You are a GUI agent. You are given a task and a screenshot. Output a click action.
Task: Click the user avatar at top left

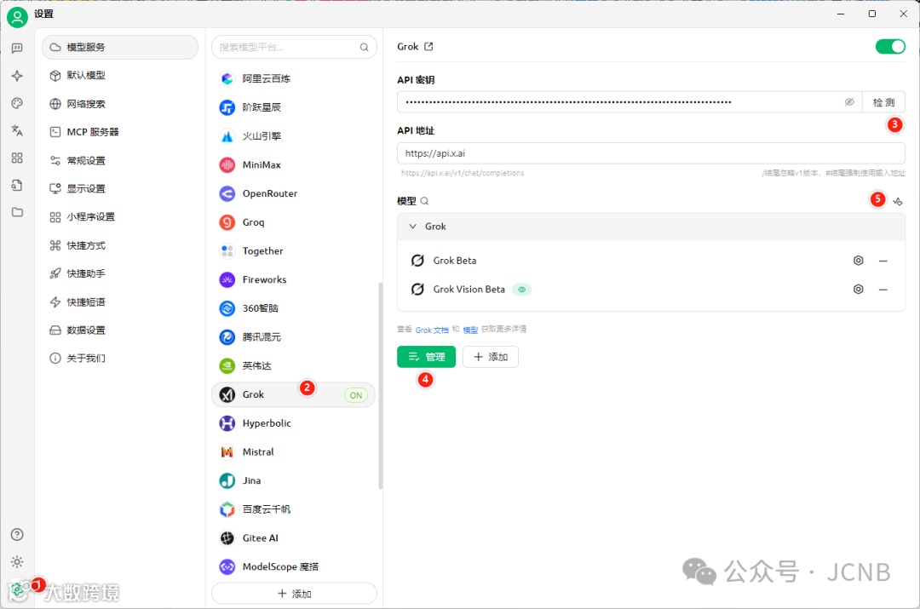17,17
